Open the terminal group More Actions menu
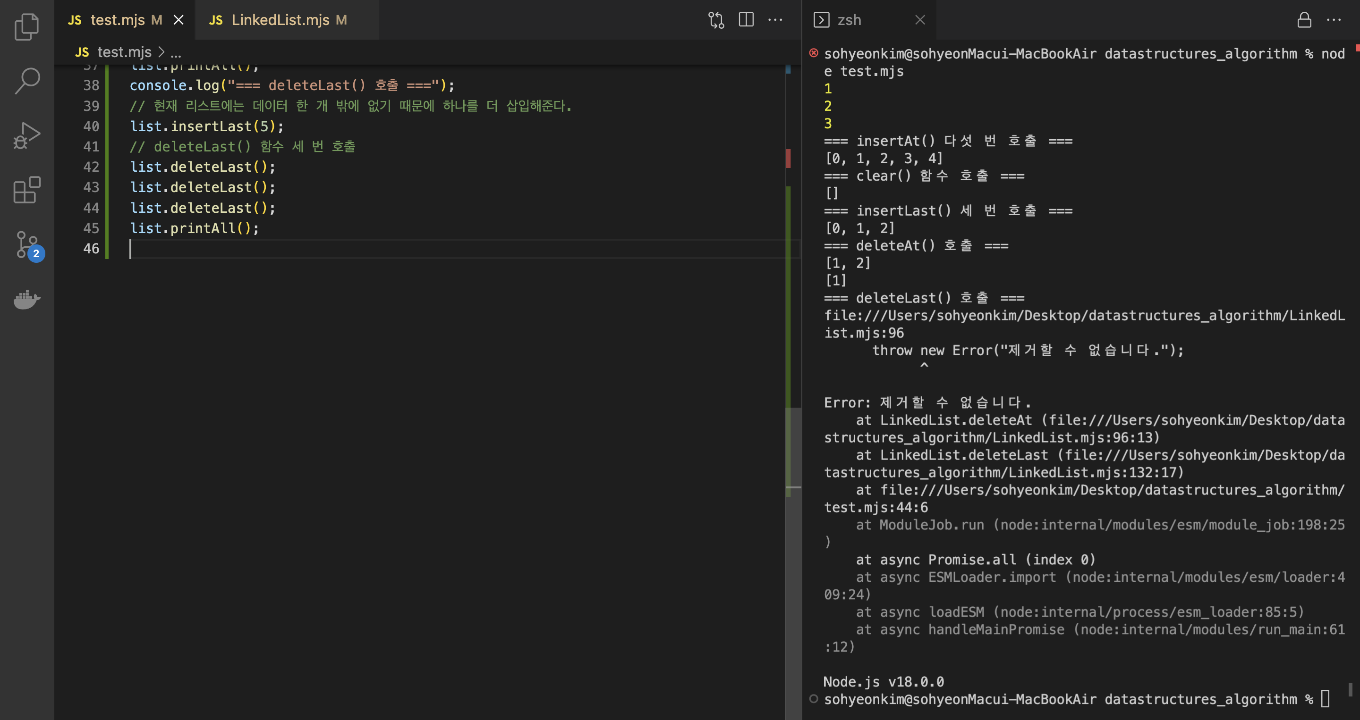 [x=1334, y=20]
